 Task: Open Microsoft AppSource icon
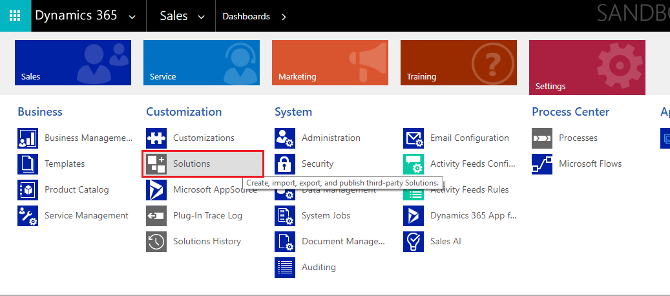click(156, 190)
